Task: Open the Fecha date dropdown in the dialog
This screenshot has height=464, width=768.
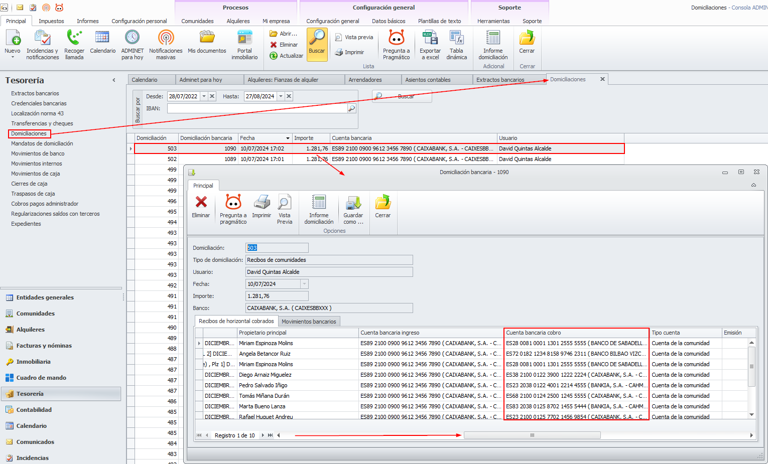Action: [x=304, y=284]
